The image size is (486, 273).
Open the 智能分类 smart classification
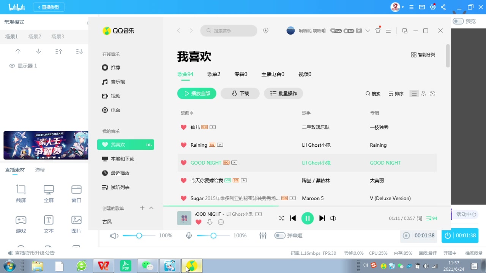[x=423, y=55]
